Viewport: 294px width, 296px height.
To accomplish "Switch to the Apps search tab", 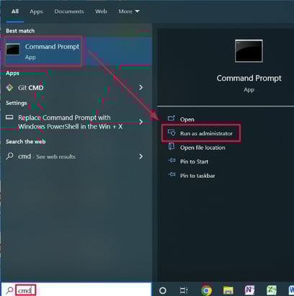I will (36, 12).
